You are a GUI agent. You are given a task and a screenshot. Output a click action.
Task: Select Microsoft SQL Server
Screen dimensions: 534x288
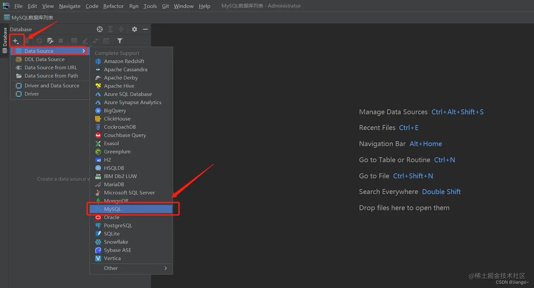pos(131,193)
